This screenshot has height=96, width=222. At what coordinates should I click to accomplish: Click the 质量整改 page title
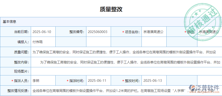(x=111, y=9)
